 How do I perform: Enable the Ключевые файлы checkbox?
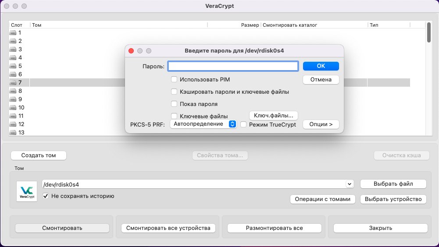174,116
